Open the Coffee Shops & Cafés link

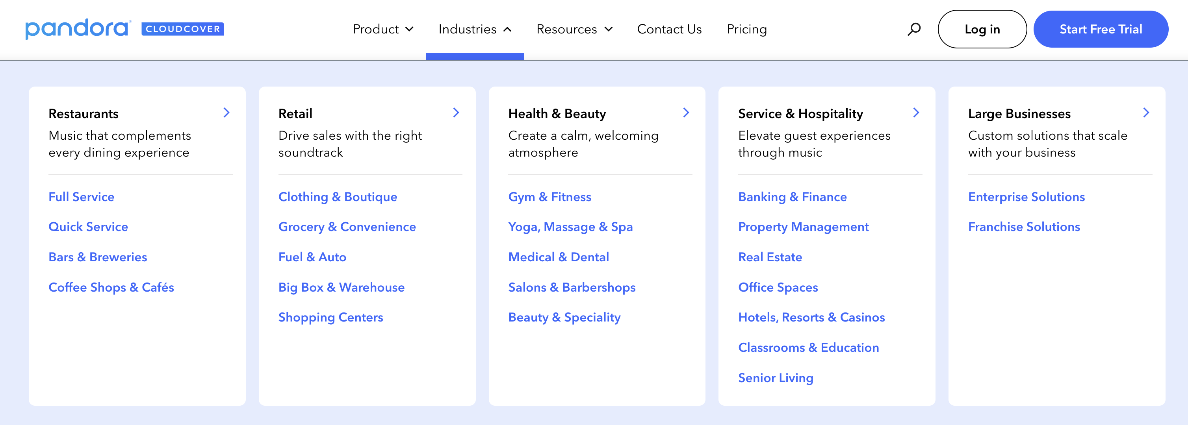(x=111, y=287)
